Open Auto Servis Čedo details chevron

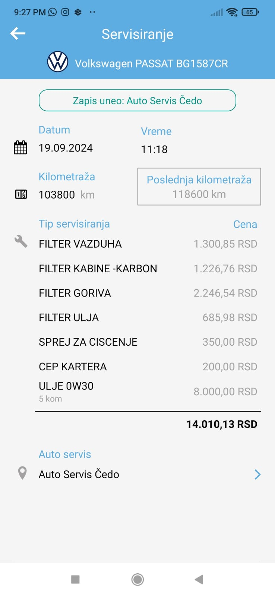(x=257, y=474)
